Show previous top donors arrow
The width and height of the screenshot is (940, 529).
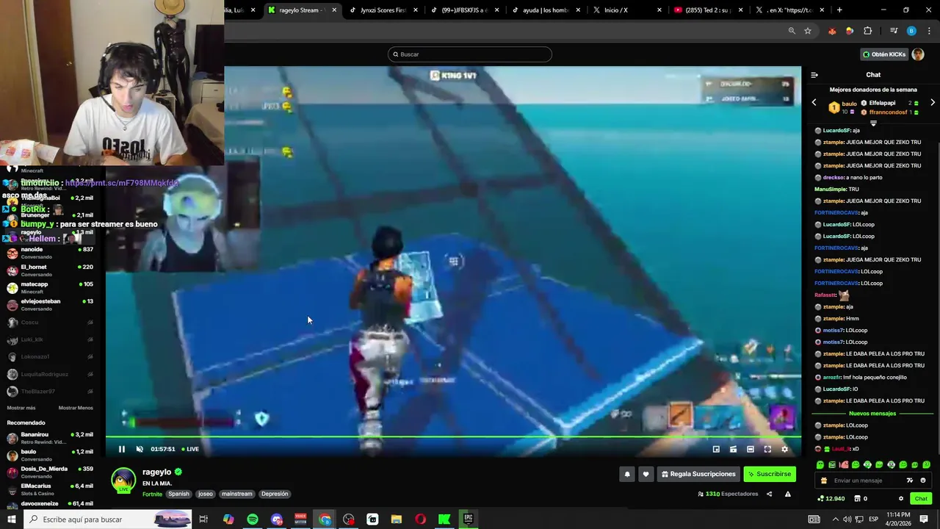[814, 103]
